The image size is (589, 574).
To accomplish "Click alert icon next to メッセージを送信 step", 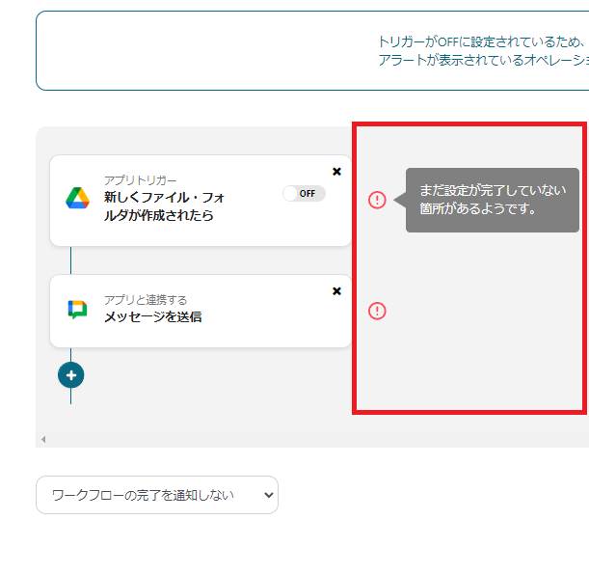I will pyautogui.click(x=377, y=311).
